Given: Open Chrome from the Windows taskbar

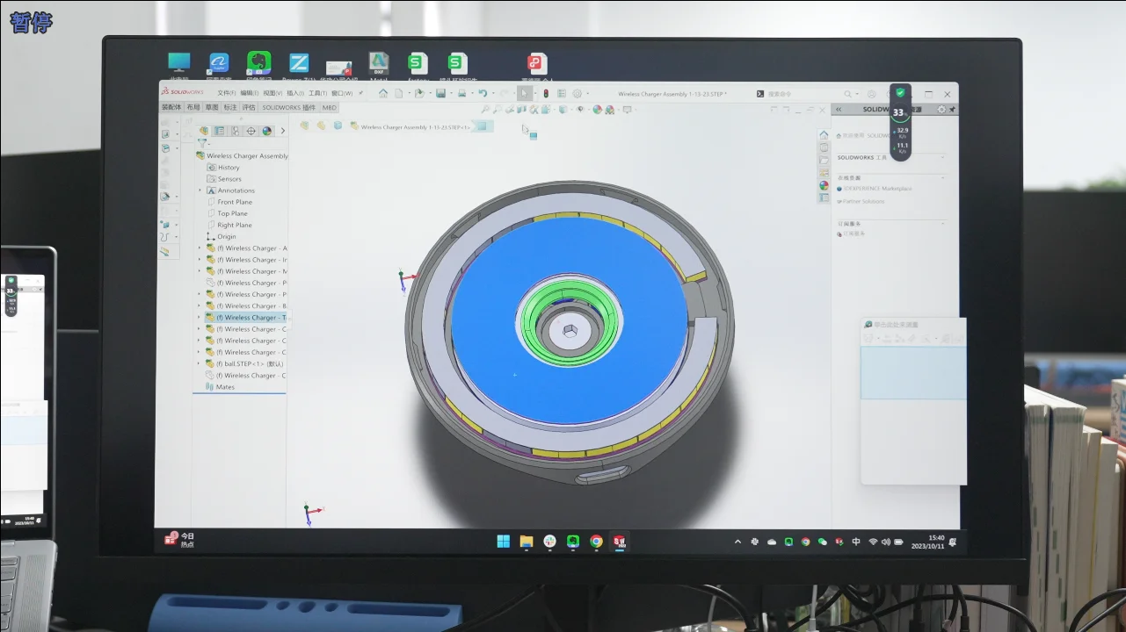Looking at the screenshot, I should 596,542.
